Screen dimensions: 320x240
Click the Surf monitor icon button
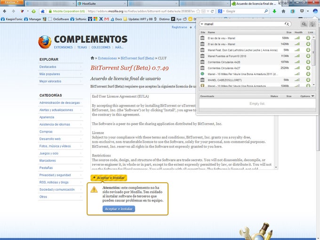pyautogui.click(x=312, y=24)
